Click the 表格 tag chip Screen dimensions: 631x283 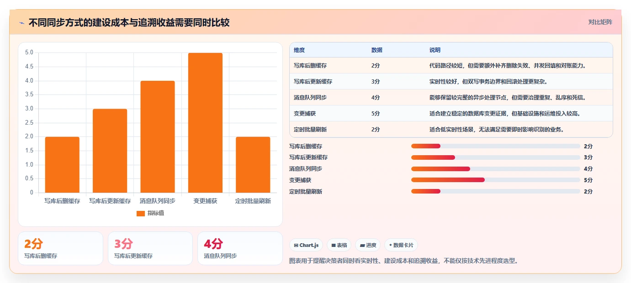click(x=339, y=245)
